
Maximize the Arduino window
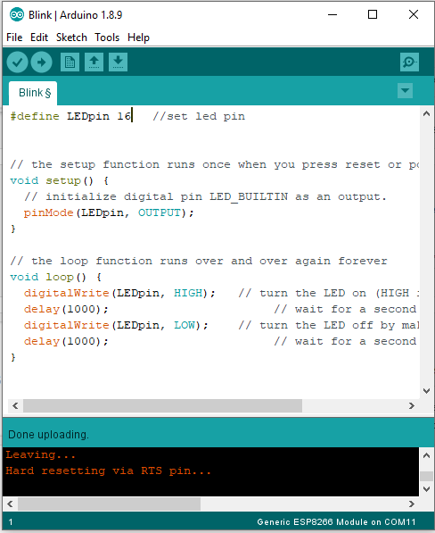(x=373, y=14)
